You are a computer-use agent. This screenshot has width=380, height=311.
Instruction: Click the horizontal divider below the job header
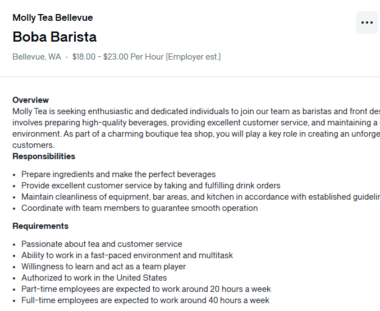pos(190,76)
